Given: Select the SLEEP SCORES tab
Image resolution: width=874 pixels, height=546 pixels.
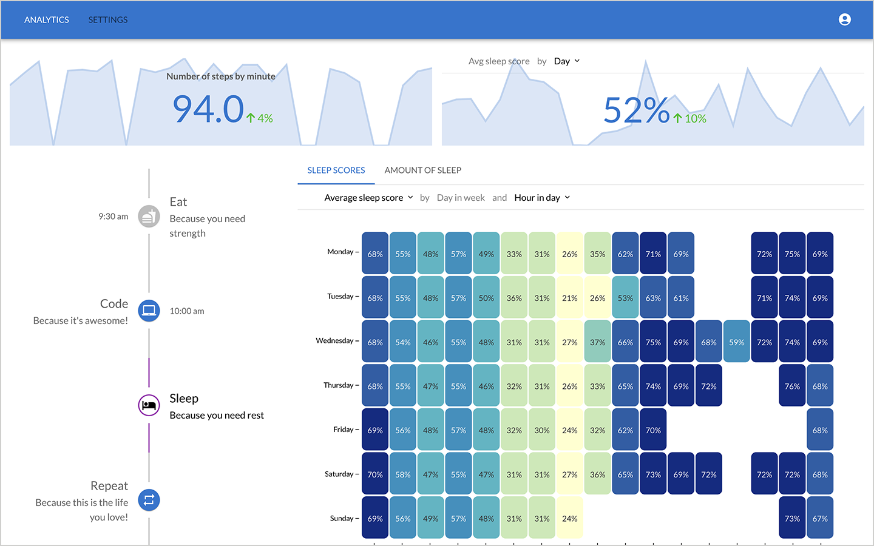Looking at the screenshot, I should [x=336, y=170].
